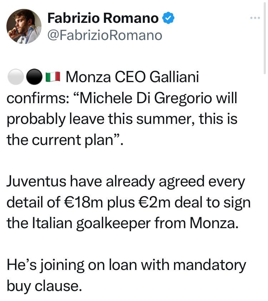Open the @FabrizioRomano handle link
268x301 pixels.
tap(105, 35)
